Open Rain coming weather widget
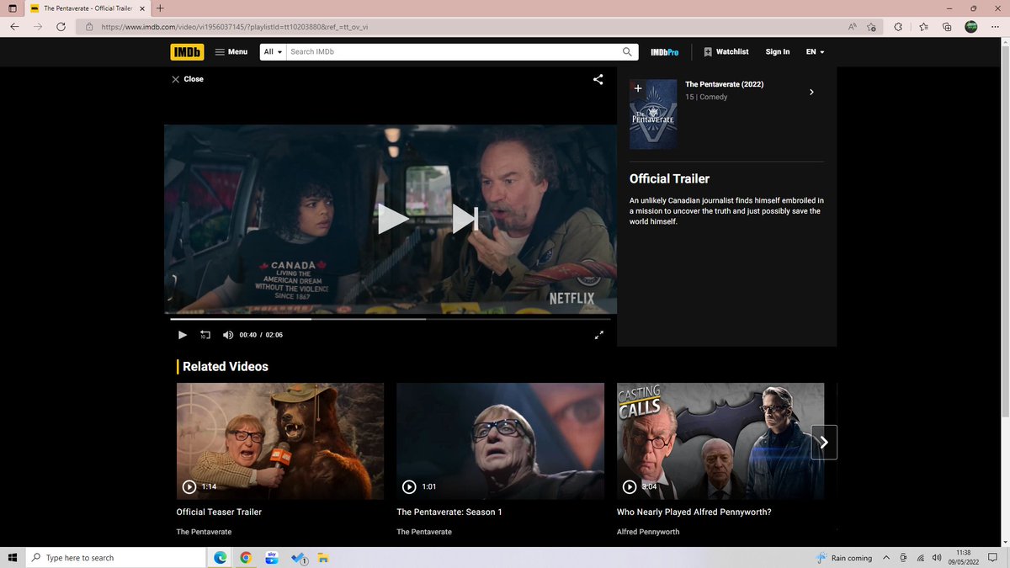Image resolution: width=1010 pixels, height=568 pixels. pyautogui.click(x=844, y=558)
